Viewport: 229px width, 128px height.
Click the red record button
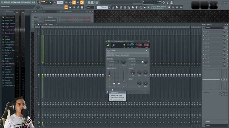click(55, 2)
